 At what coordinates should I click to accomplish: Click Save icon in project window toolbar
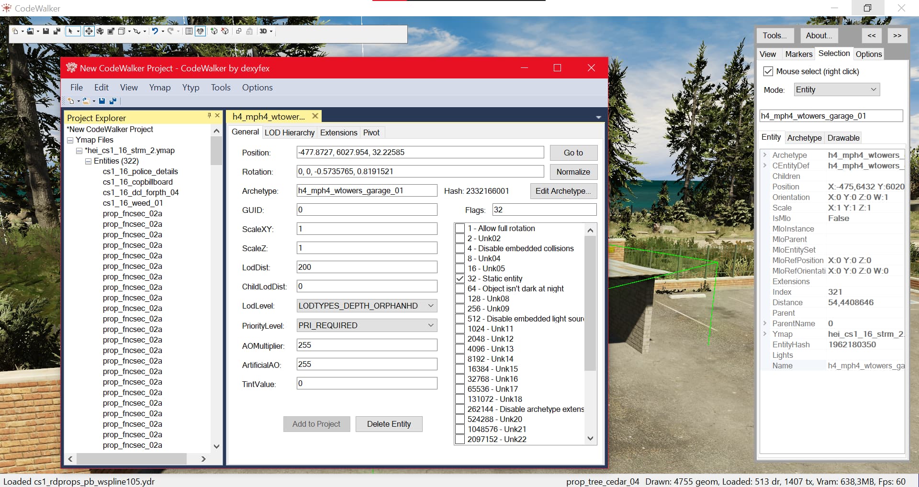click(x=102, y=101)
